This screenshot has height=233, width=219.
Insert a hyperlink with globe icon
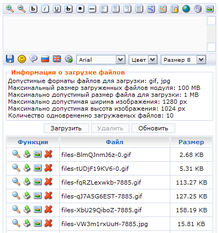click(x=186, y=9)
